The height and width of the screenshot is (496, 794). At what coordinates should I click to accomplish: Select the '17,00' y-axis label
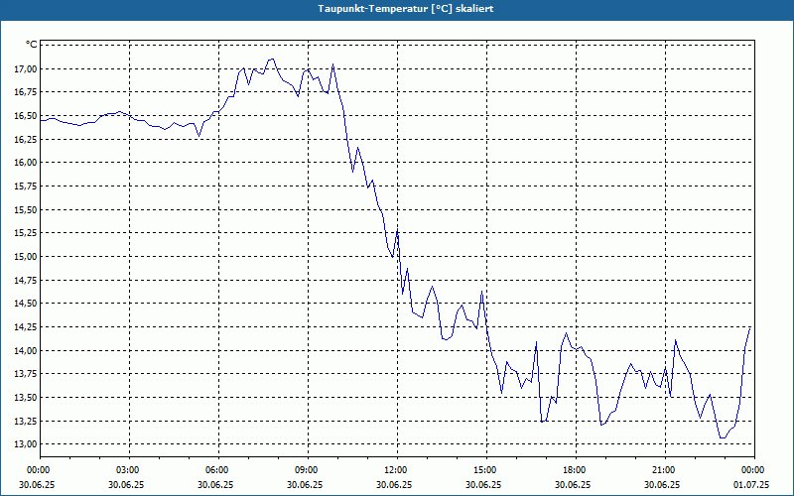[26, 68]
